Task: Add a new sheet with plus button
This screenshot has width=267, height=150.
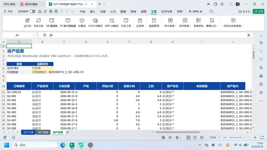Action: pyautogui.click(x=68, y=132)
